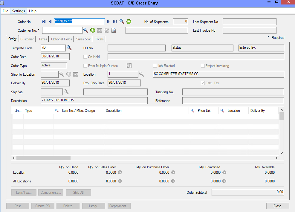Screen dimensions: 295x212
Task: Drill down Location Qty. on Sales Order
Action: pyautogui.click(x=120, y=173)
